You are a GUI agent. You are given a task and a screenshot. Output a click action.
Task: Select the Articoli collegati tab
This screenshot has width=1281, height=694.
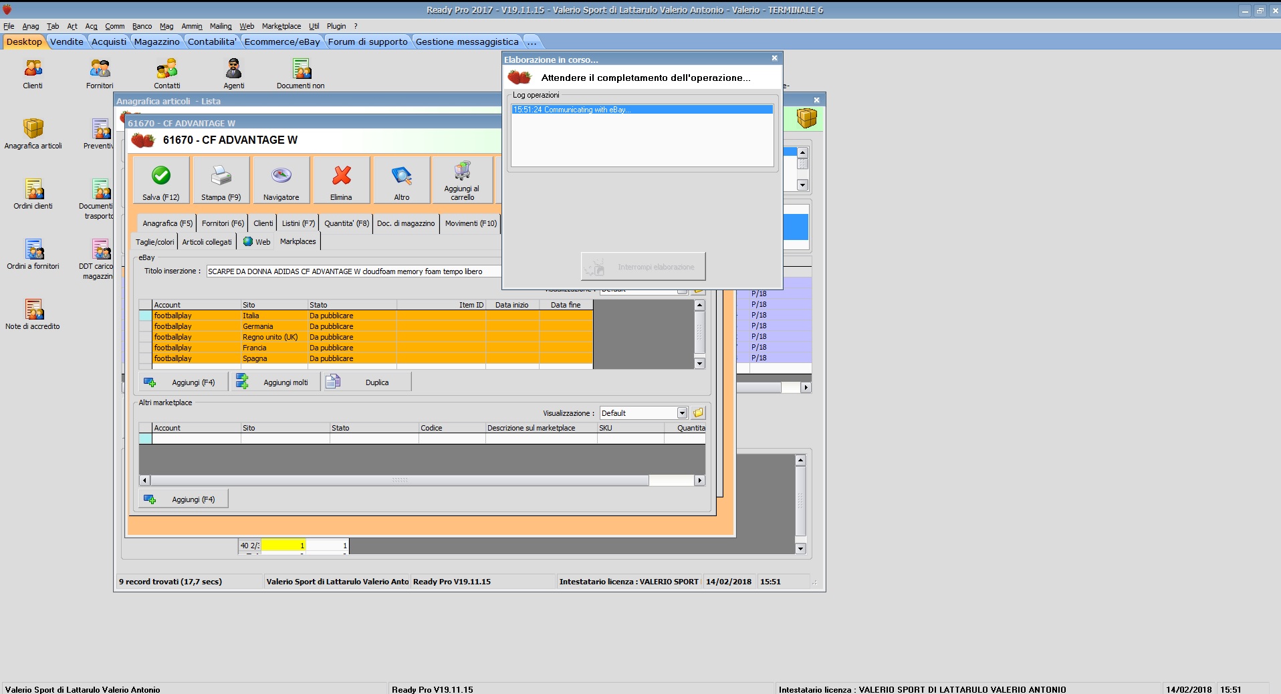(207, 242)
